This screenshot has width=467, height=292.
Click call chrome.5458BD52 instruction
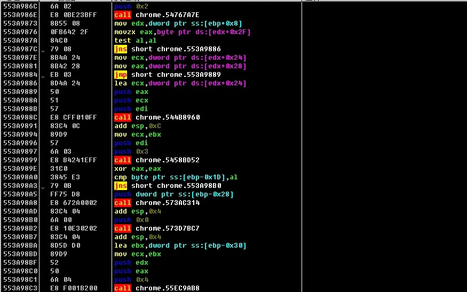(x=157, y=160)
